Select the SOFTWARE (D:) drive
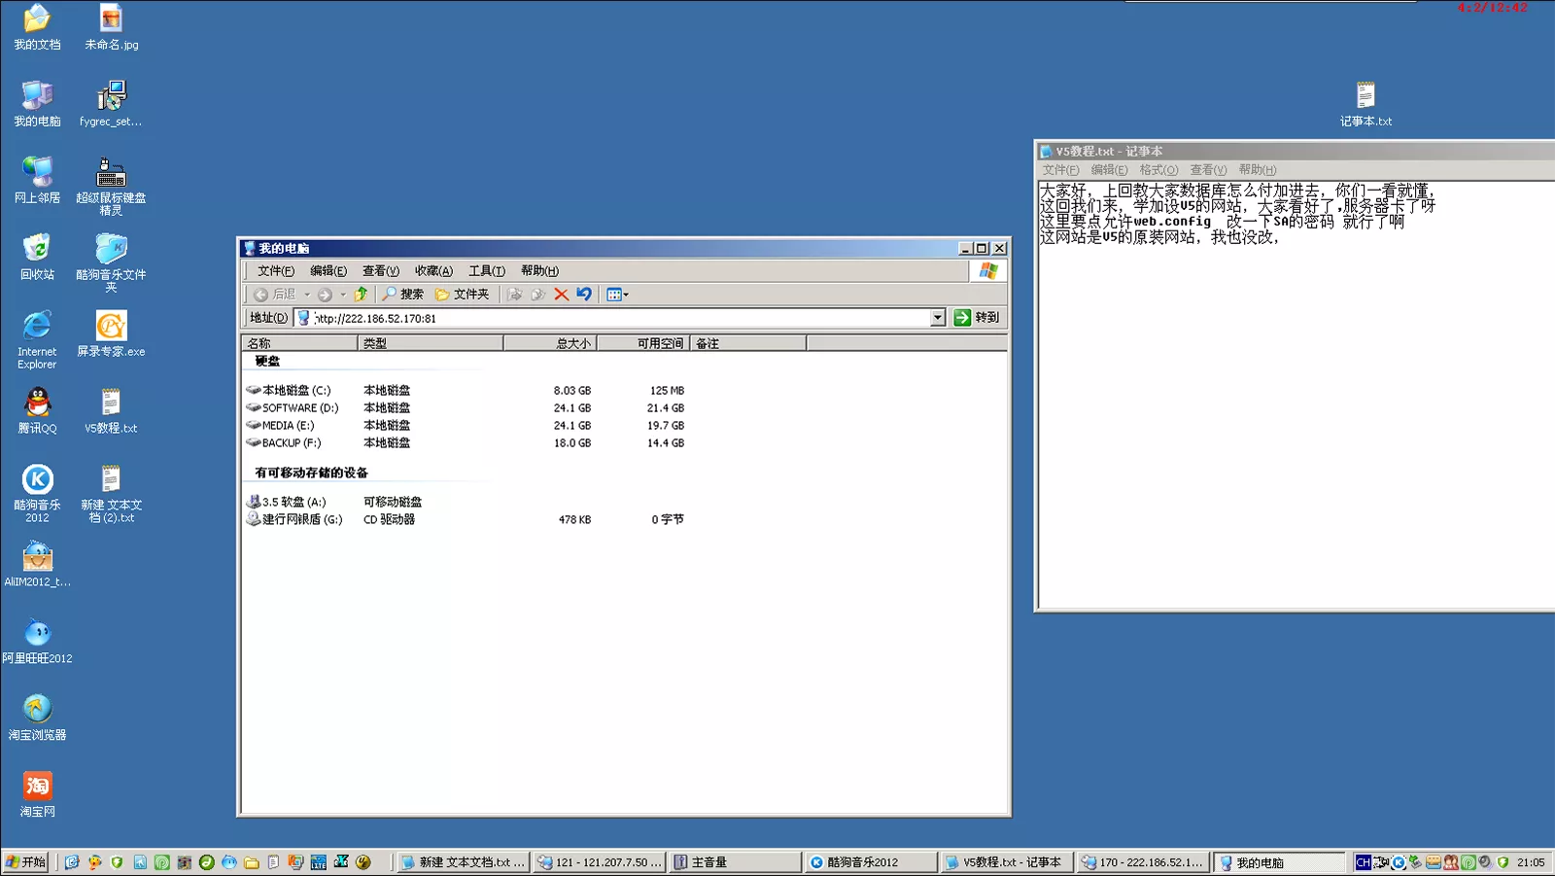This screenshot has width=1555, height=876. point(299,408)
